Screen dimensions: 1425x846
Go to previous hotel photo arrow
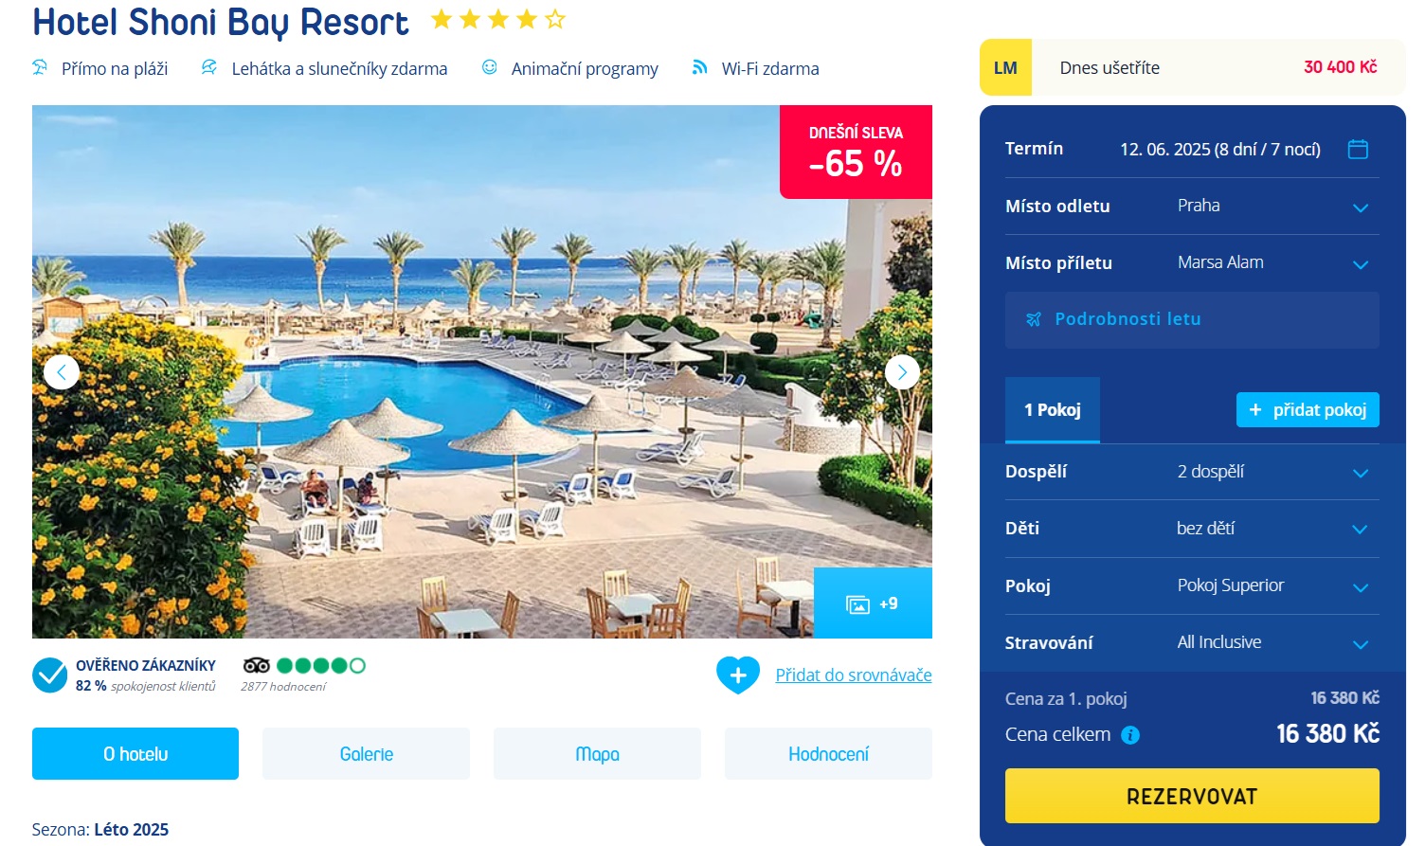(x=62, y=372)
